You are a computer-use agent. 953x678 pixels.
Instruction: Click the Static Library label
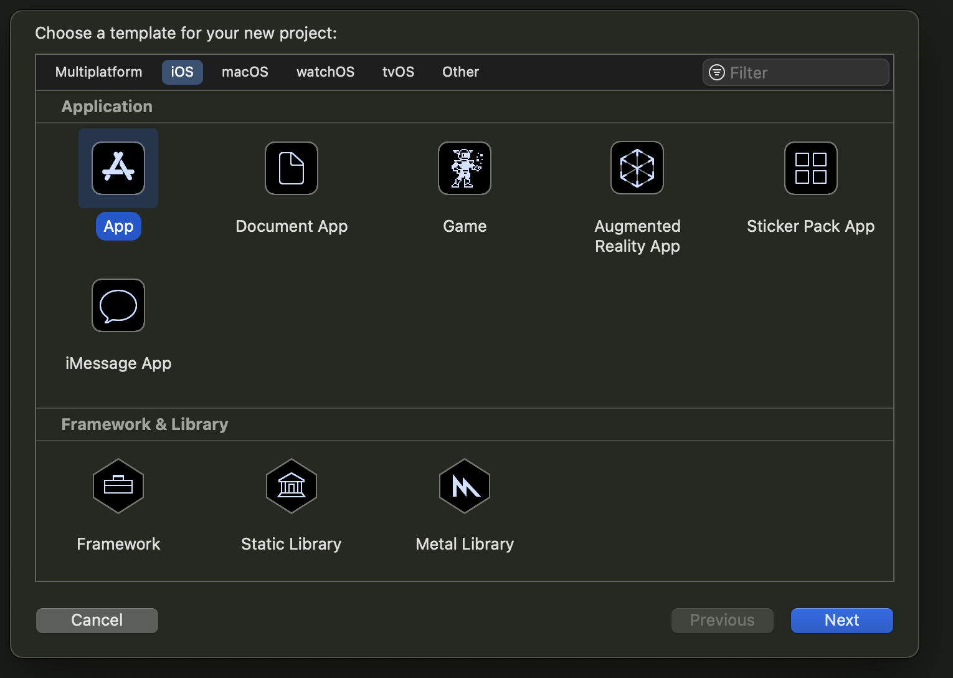coord(292,544)
